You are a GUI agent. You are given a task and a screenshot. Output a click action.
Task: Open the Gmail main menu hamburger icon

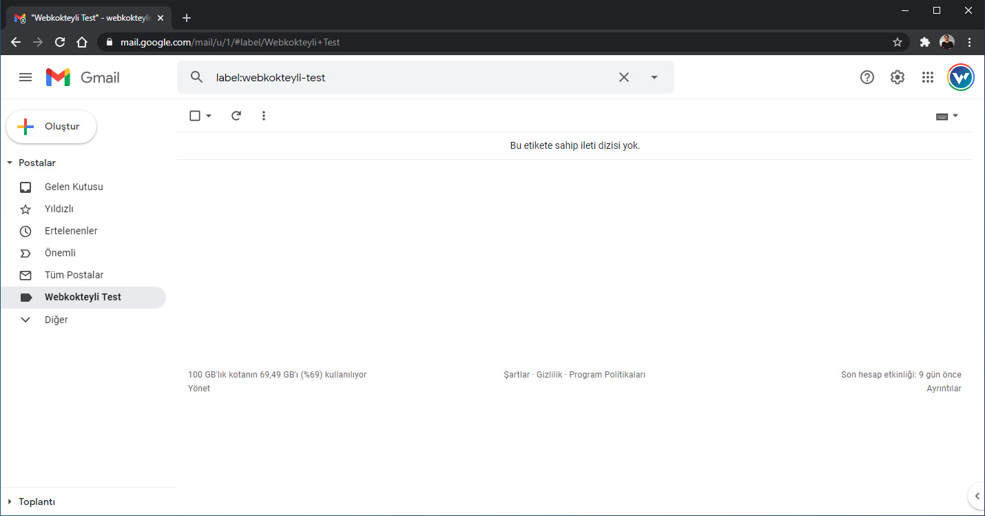point(25,77)
